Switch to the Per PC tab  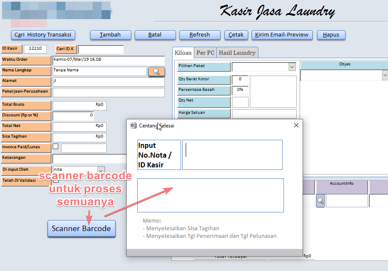[205, 53]
